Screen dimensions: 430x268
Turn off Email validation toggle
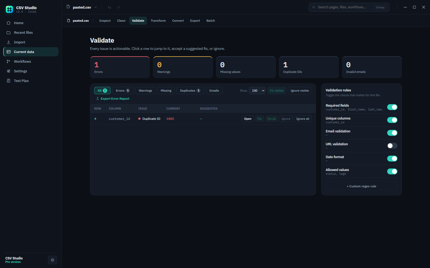[392, 133]
